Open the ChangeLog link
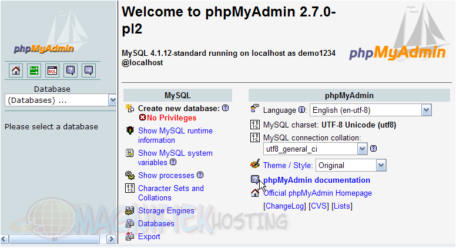 point(285,206)
